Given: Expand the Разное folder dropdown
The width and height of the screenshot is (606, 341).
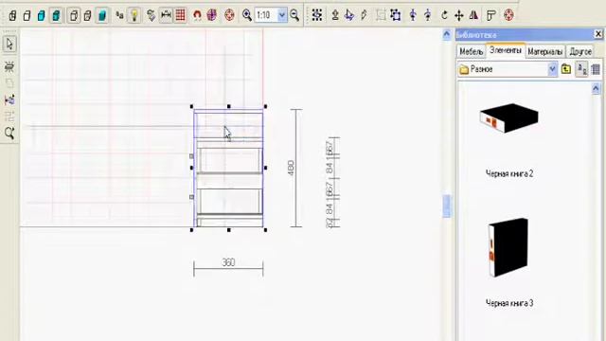Looking at the screenshot, I should [x=552, y=69].
